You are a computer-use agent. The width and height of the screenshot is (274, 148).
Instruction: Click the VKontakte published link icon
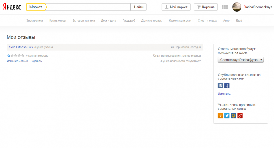pos(220,86)
